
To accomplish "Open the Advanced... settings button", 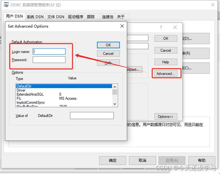I will [166, 74].
